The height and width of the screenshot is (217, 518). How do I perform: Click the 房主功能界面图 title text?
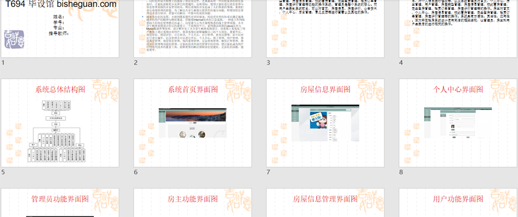pos(193,199)
